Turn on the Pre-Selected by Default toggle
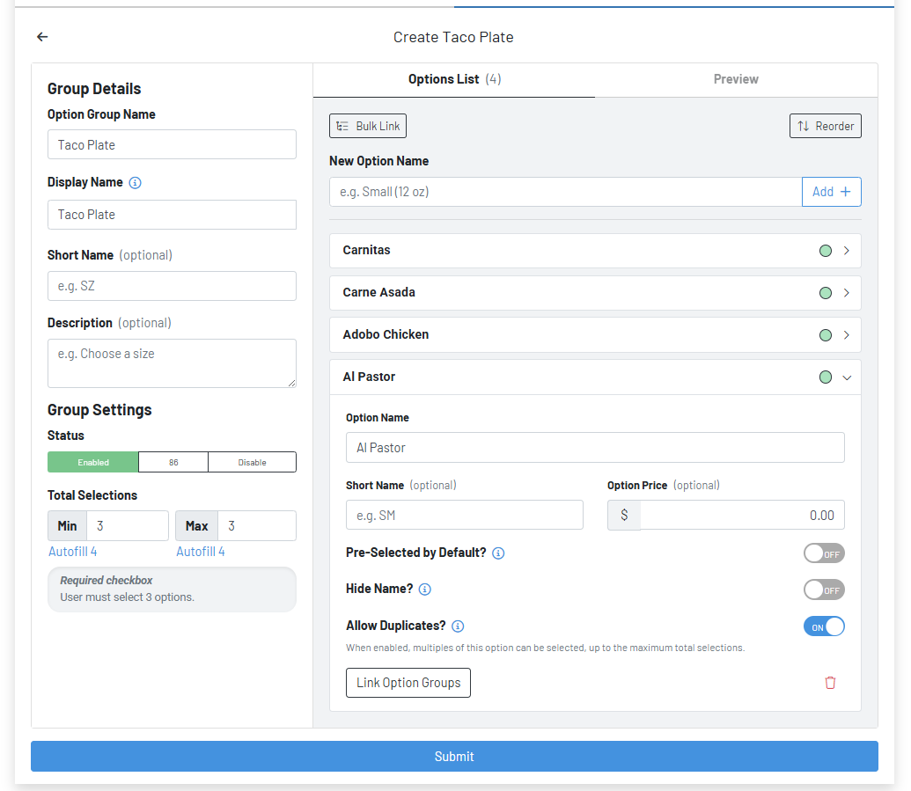The width and height of the screenshot is (911, 791). click(824, 553)
